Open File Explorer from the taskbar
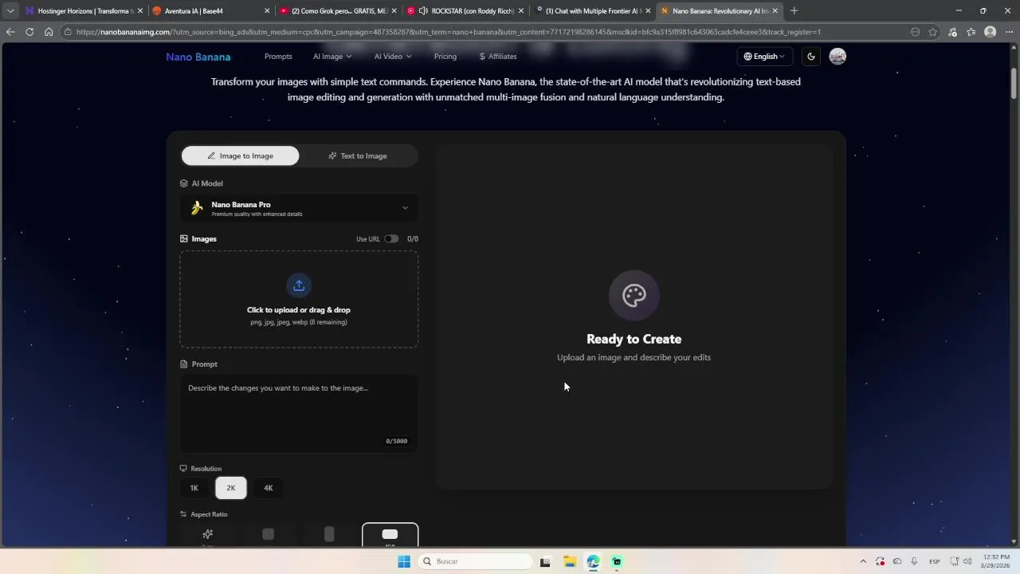Screen dimensions: 1020x574 569,561
